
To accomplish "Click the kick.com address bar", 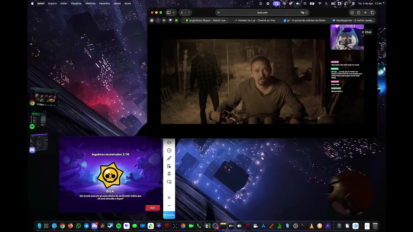I will [262, 13].
